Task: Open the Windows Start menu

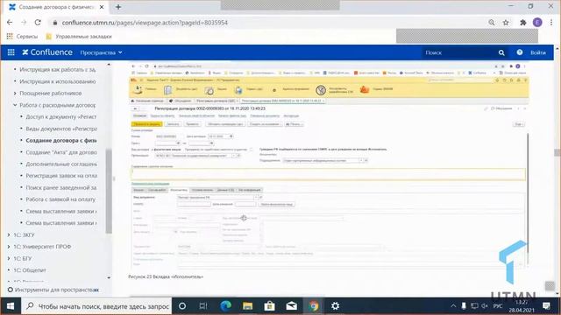Action: [11, 306]
